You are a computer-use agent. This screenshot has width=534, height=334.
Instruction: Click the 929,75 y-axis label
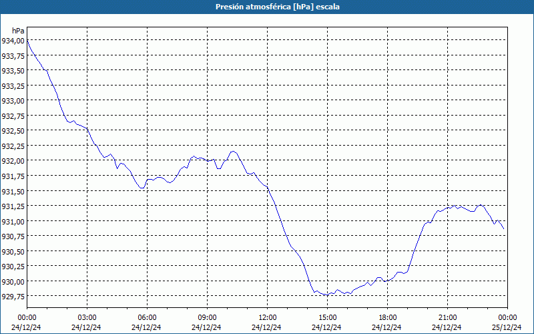pyautogui.click(x=13, y=297)
